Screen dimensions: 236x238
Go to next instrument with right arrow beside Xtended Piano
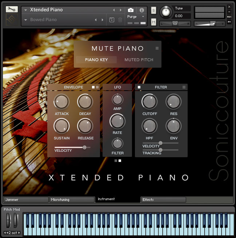[121, 10]
